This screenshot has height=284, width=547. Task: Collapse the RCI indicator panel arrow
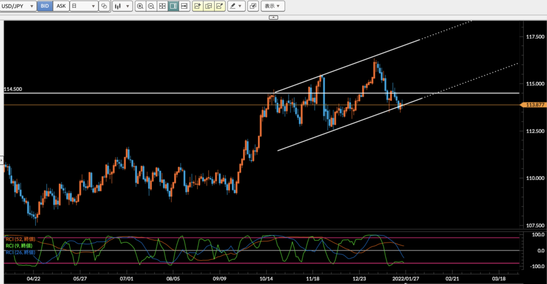[273, 17]
